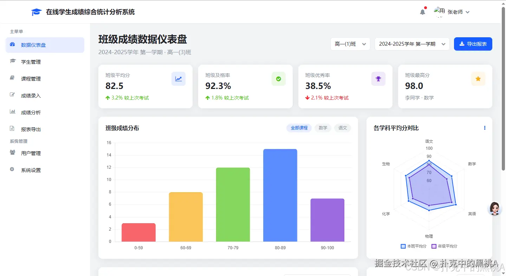Select the 全部课程 filter tab

[299, 128]
